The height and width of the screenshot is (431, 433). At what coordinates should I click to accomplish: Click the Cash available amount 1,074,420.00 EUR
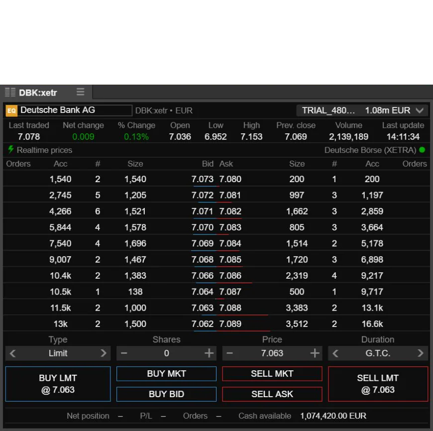[333, 416]
